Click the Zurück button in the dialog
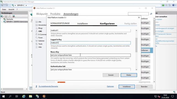 [111, 75]
